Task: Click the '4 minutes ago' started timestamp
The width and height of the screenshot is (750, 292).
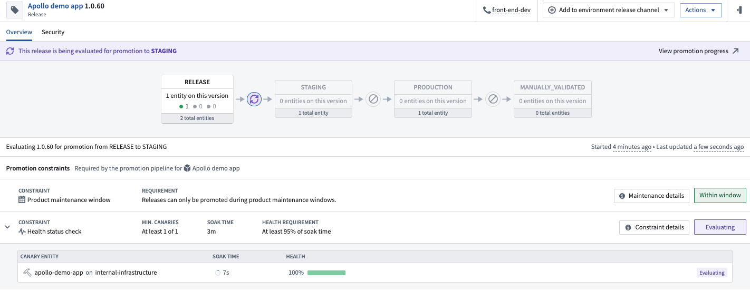Action: [x=632, y=147]
